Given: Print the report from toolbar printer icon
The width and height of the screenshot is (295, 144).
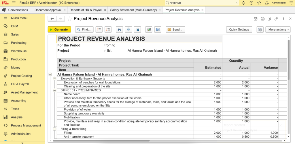Looking at the screenshot, I should (120, 30).
